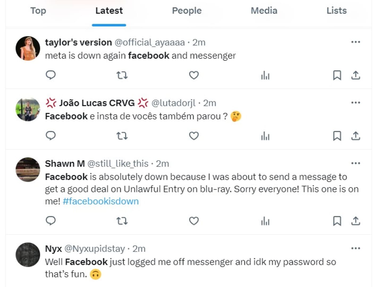Like Nyx's messenger tweet
373x287 pixels.
tap(194, 286)
